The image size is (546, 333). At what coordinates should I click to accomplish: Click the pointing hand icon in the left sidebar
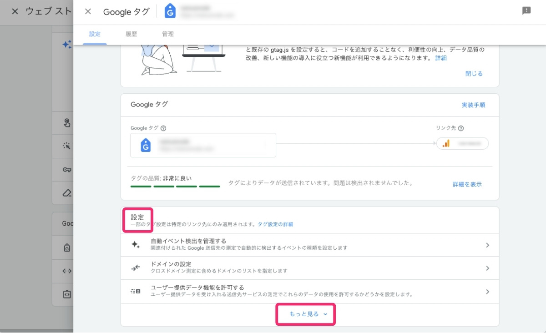click(67, 123)
